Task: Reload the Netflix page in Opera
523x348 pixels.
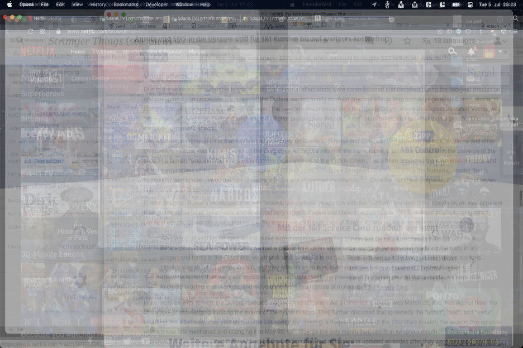Action: tap(30, 31)
